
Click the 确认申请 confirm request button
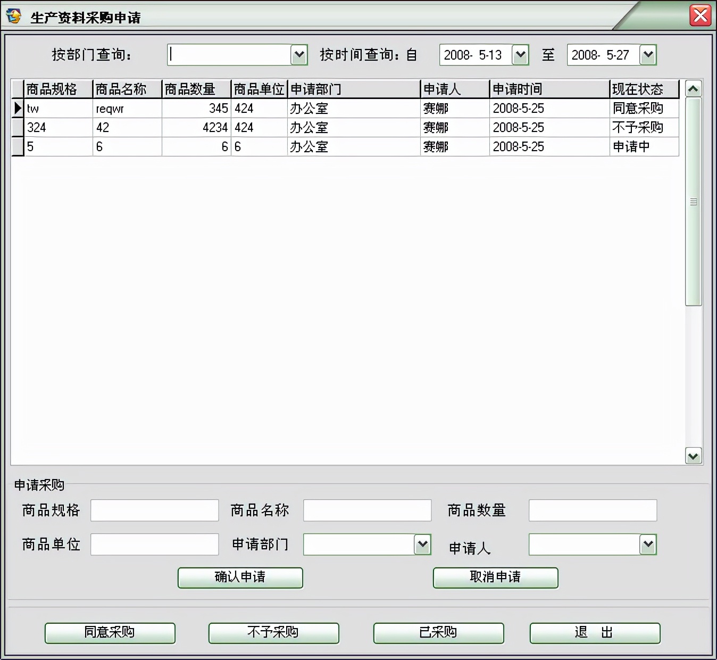pos(239,577)
